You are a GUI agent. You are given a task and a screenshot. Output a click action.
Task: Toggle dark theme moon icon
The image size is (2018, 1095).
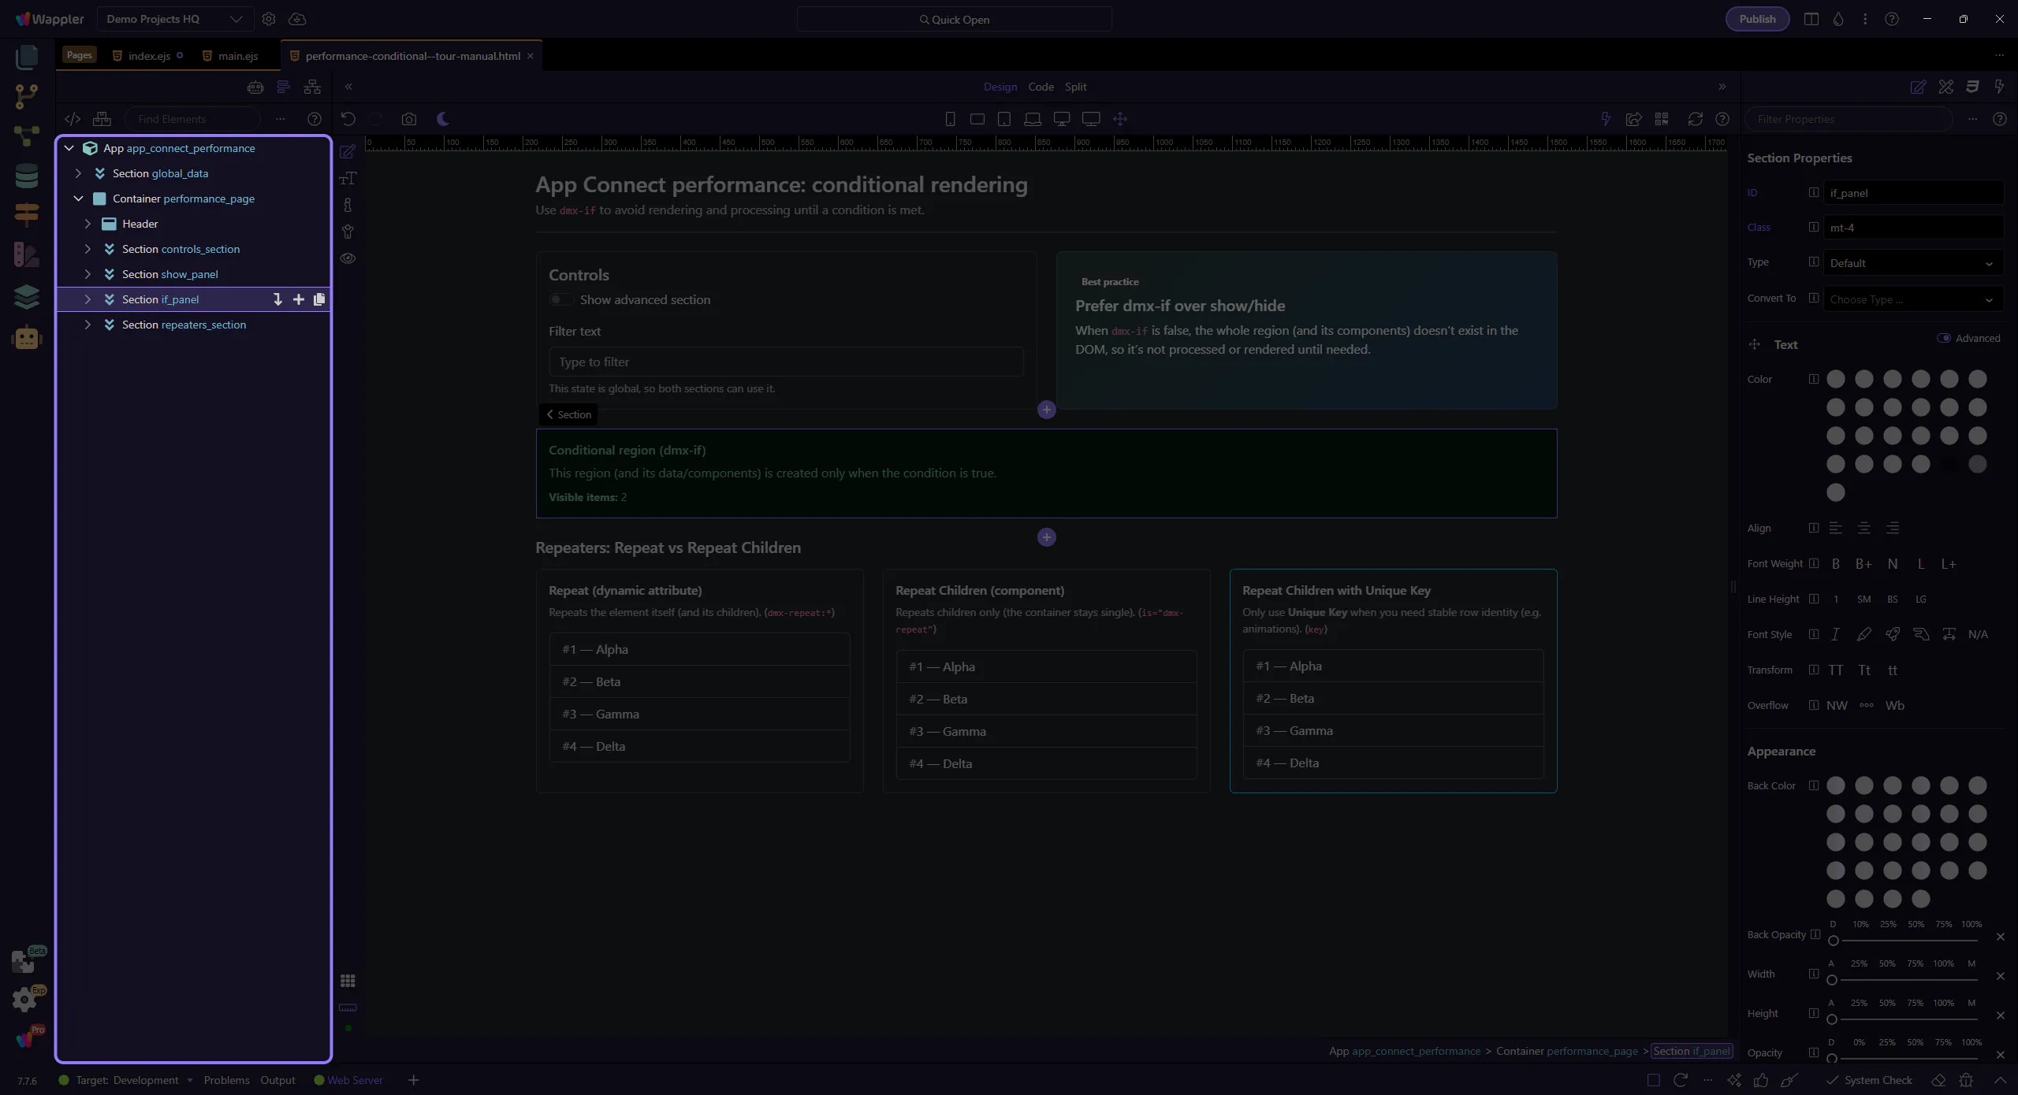click(x=443, y=119)
